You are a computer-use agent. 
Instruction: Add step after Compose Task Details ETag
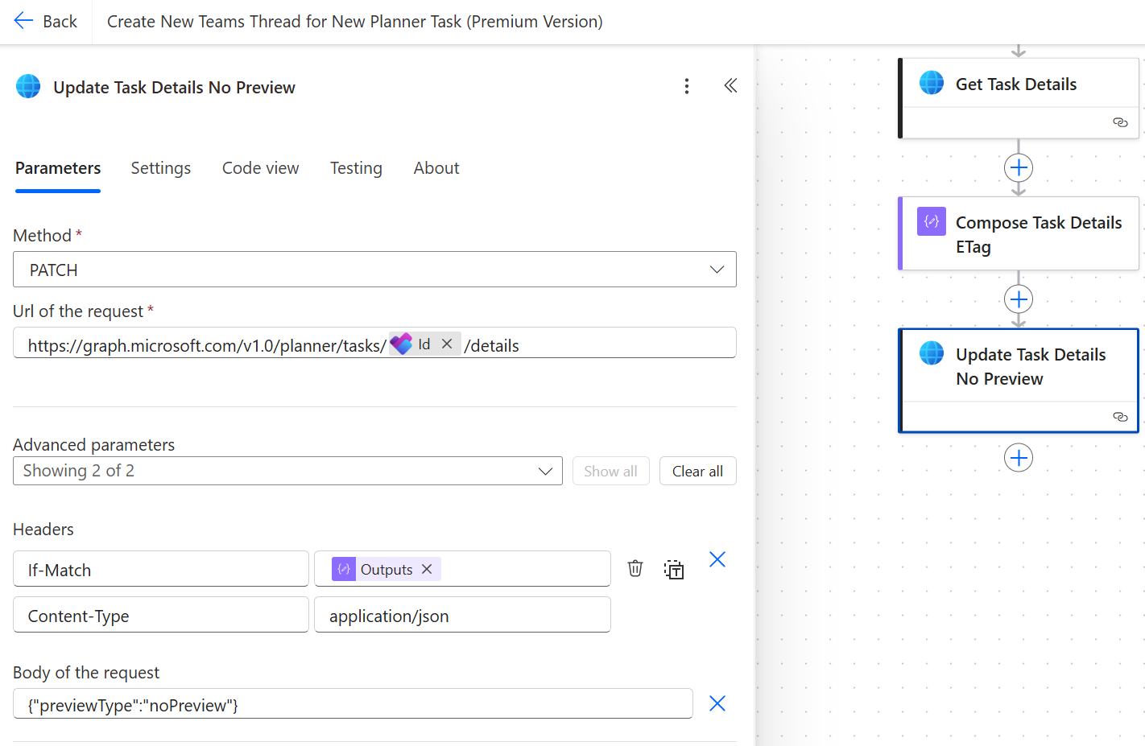(1019, 299)
